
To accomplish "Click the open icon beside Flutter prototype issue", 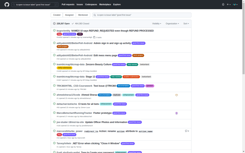I will pos(54,113).
